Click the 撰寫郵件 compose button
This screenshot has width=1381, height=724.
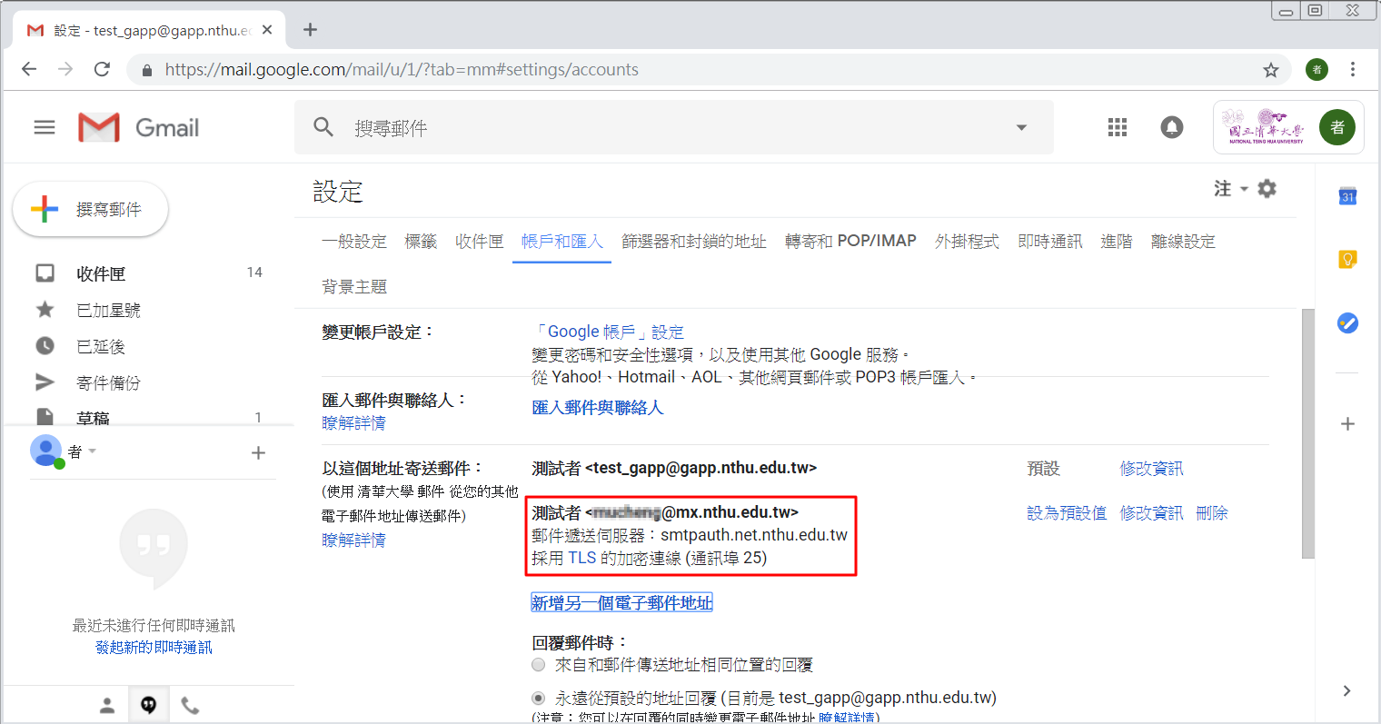pos(91,209)
